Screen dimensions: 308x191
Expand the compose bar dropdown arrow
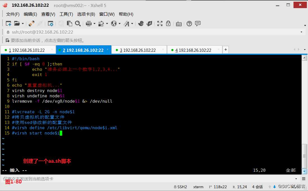pyautogui.click(x=296, y=179)
